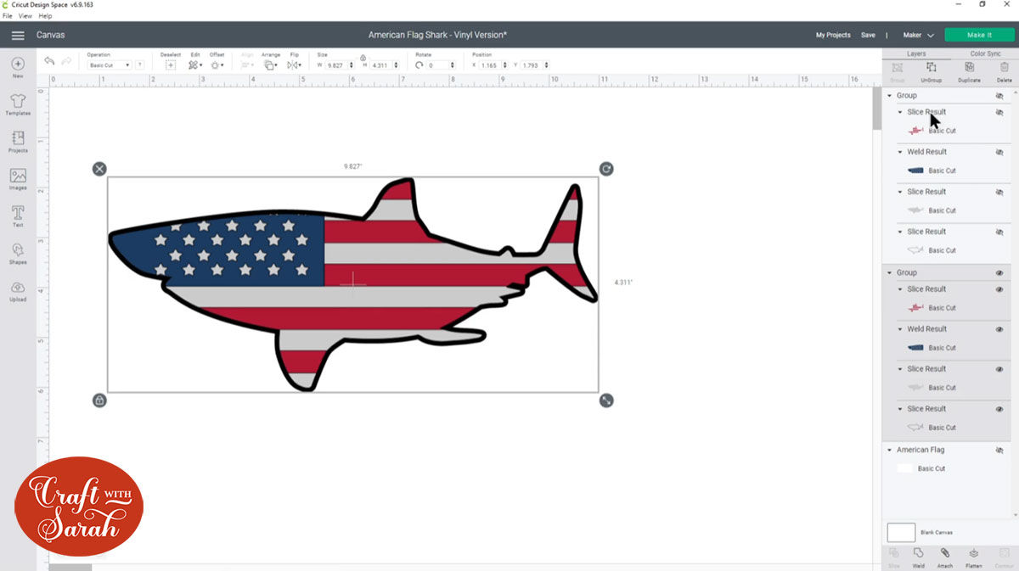Click the Flatten tool
Screen dimensions: 1019x571
[x=974, y=557]
